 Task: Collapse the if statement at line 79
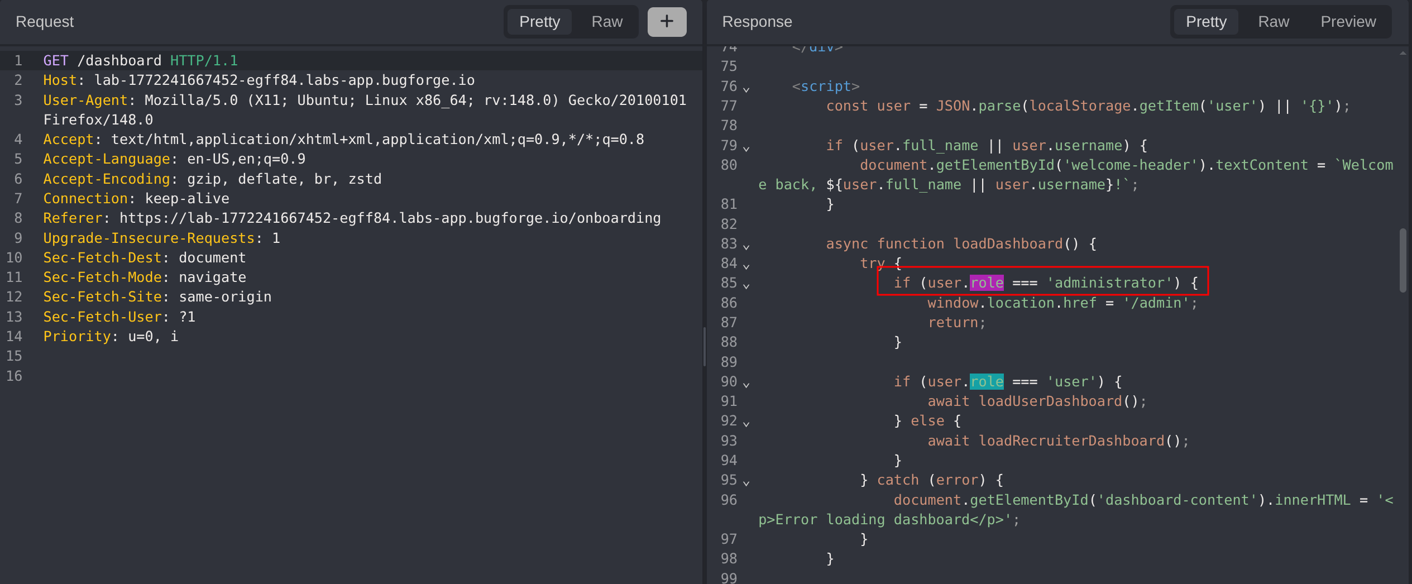pos(746,147)
